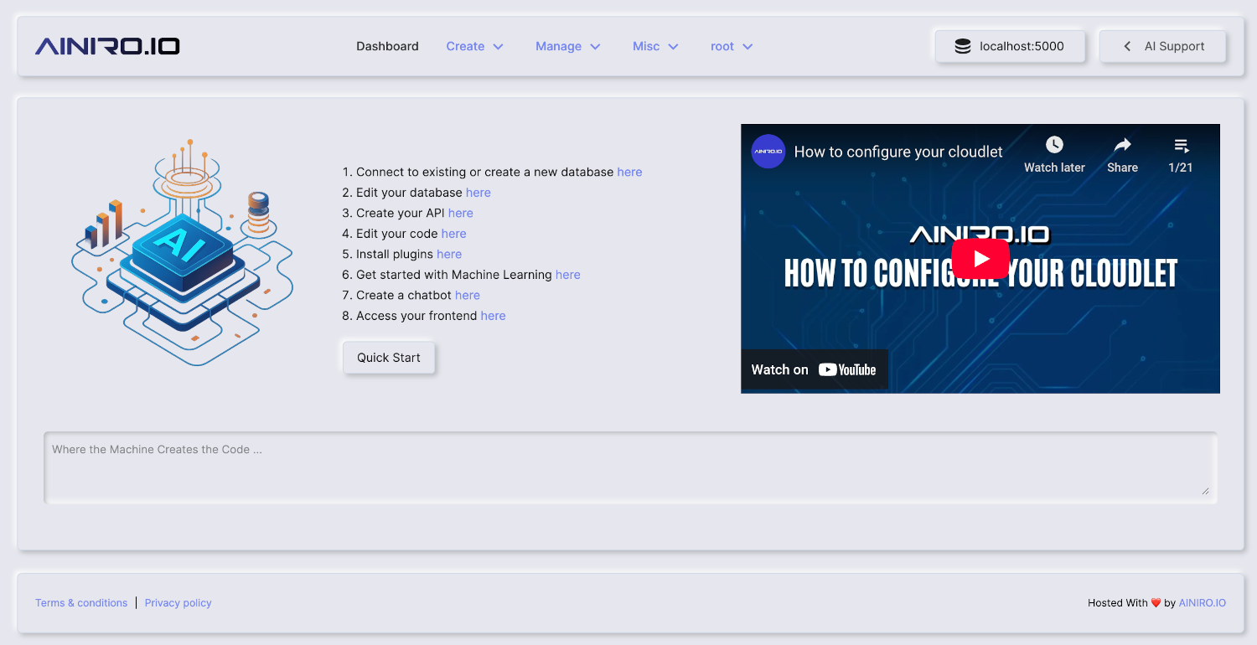Click the database stack icon beside localhost:5000

point(963,47)
